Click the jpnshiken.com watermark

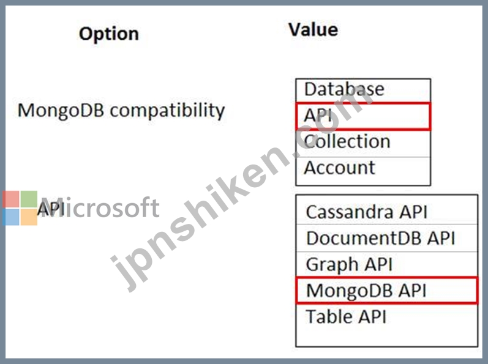tap(242, 193)
